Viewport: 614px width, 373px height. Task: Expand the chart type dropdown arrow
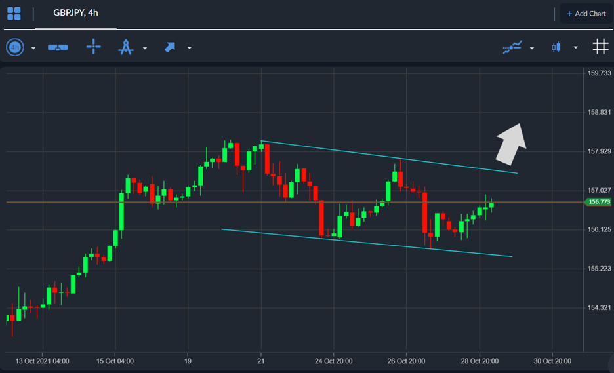point(576,48)
